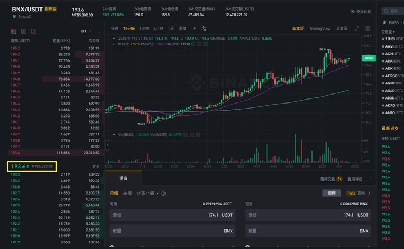This screenshot has height=249, width=404.
Task: Click the 劃轉 transfer button
Action: pos(332,193)
